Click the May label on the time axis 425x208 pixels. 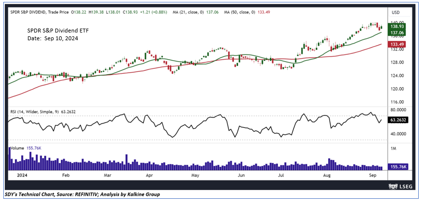(x=196, y=176)
